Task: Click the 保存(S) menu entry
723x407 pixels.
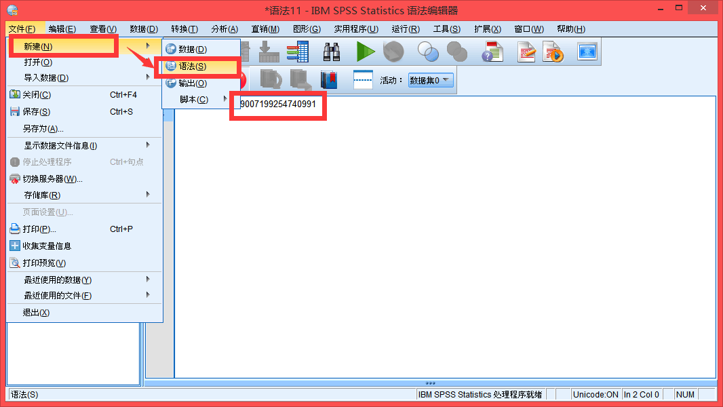Action: click(x=84, y=111)
